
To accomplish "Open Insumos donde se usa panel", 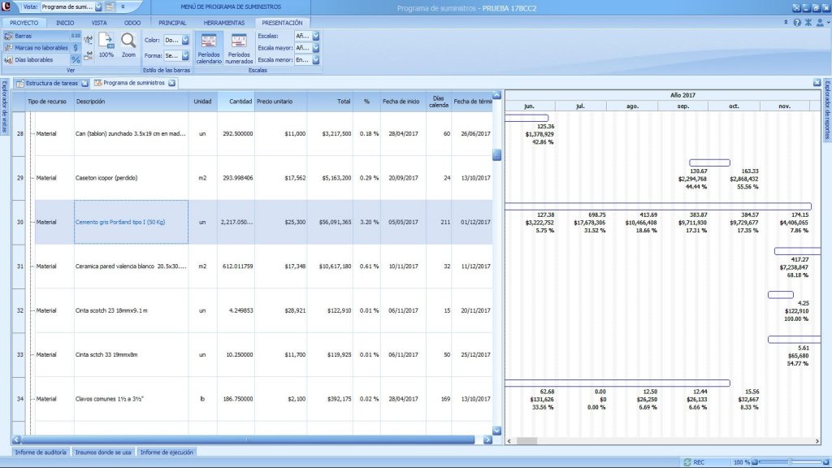I will [104, 452].
